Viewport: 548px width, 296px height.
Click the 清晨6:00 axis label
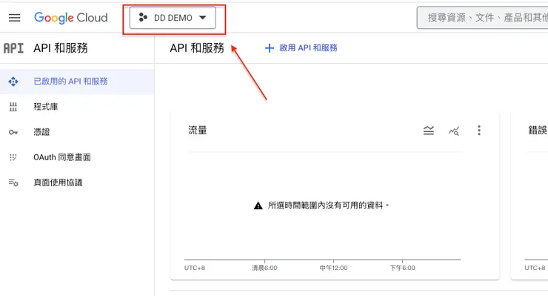pos(264,268)
